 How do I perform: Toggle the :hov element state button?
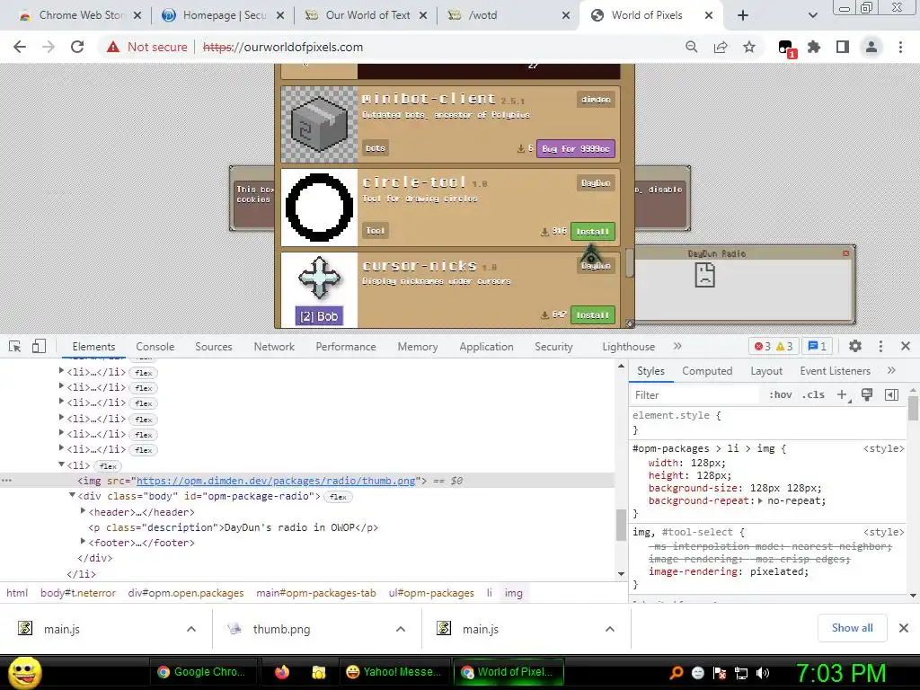(x=781, y=395)
